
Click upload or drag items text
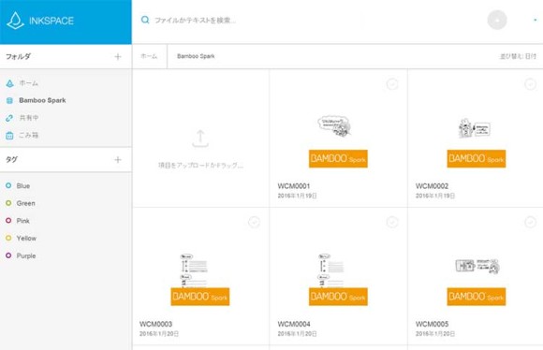point(200,166)
